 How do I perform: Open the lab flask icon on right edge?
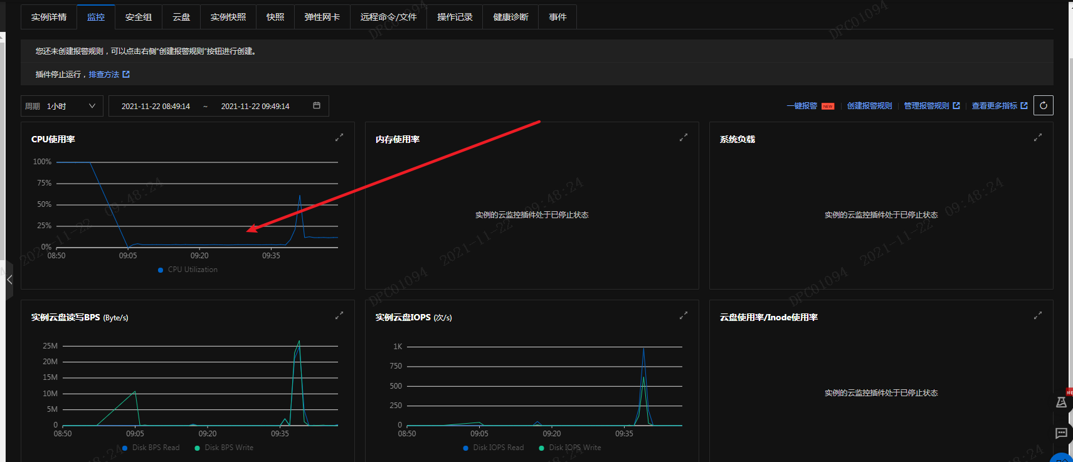(1061, 402)
